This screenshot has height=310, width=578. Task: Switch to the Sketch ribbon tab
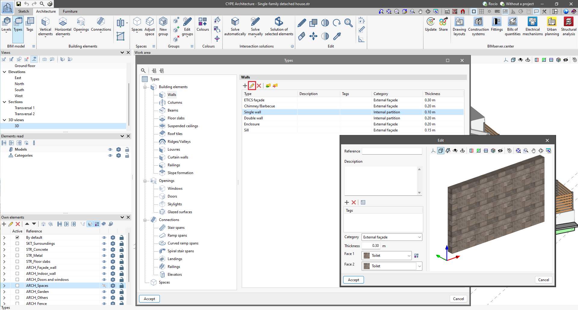(x=23, y=11)
